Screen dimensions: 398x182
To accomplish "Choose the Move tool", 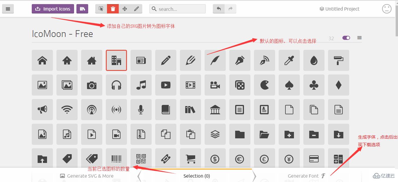I will click(x=125, y=9).
